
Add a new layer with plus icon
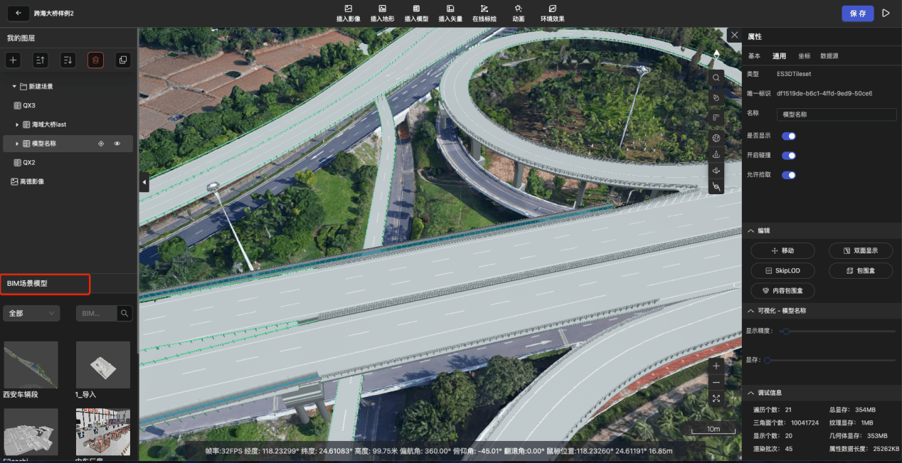click(13, 60)
